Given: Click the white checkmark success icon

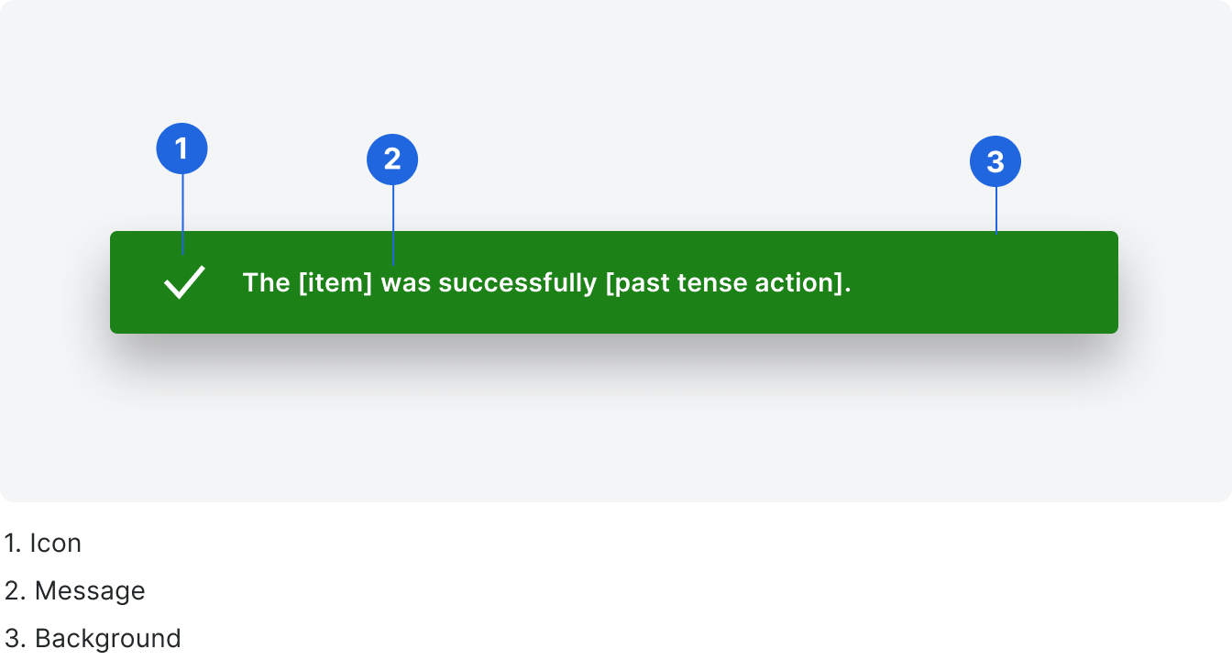Looking at the screenshot, I should [184, 282].
